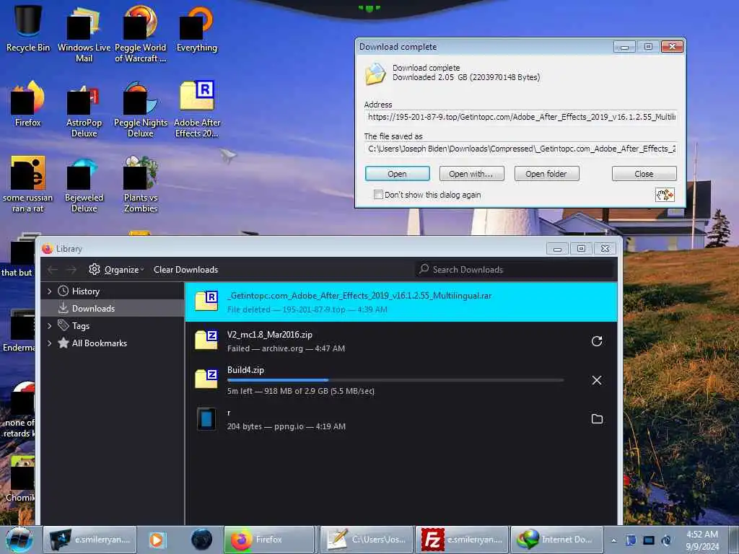Select AstroPop Deluxe desktop icon

click(x=84, y=110)
